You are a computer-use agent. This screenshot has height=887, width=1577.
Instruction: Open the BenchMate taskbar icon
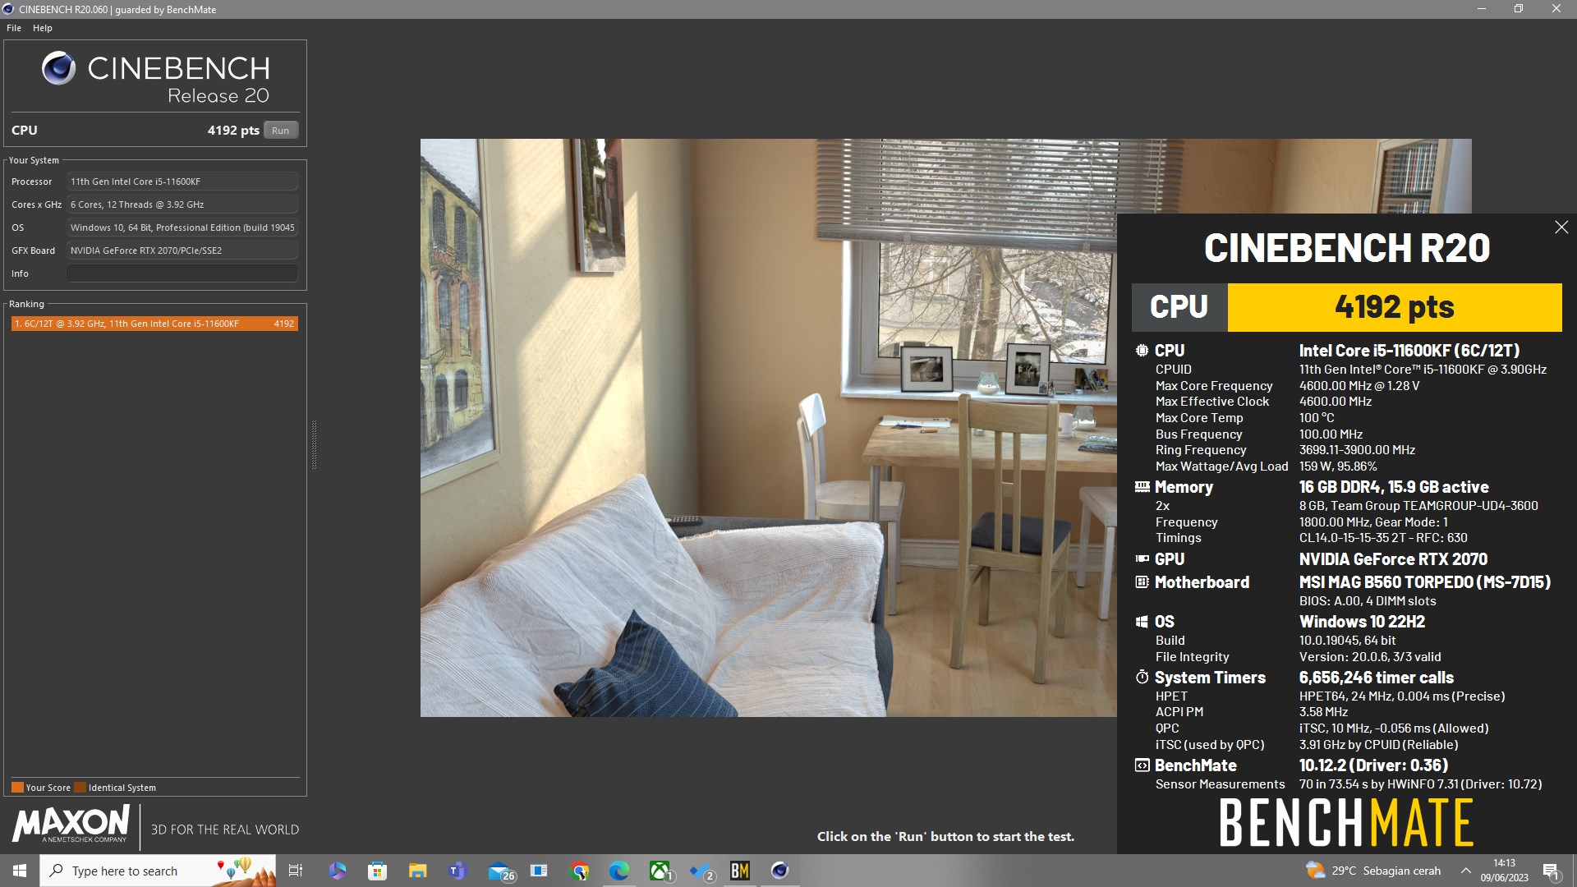pyautogui.click(x=740, y=871)
